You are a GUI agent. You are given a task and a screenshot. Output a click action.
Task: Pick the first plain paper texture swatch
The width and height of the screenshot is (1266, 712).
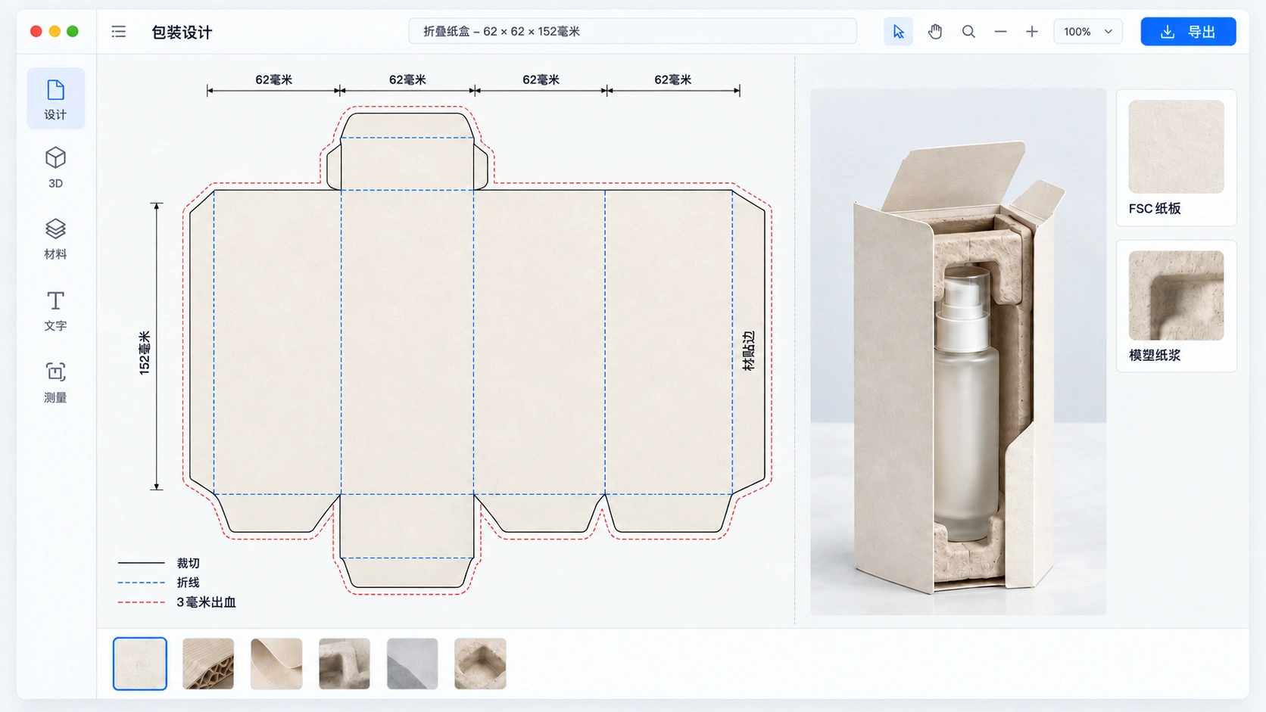[140, 664]
